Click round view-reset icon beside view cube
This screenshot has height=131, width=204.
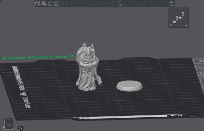pyautogui.click(x=21, y=128)
